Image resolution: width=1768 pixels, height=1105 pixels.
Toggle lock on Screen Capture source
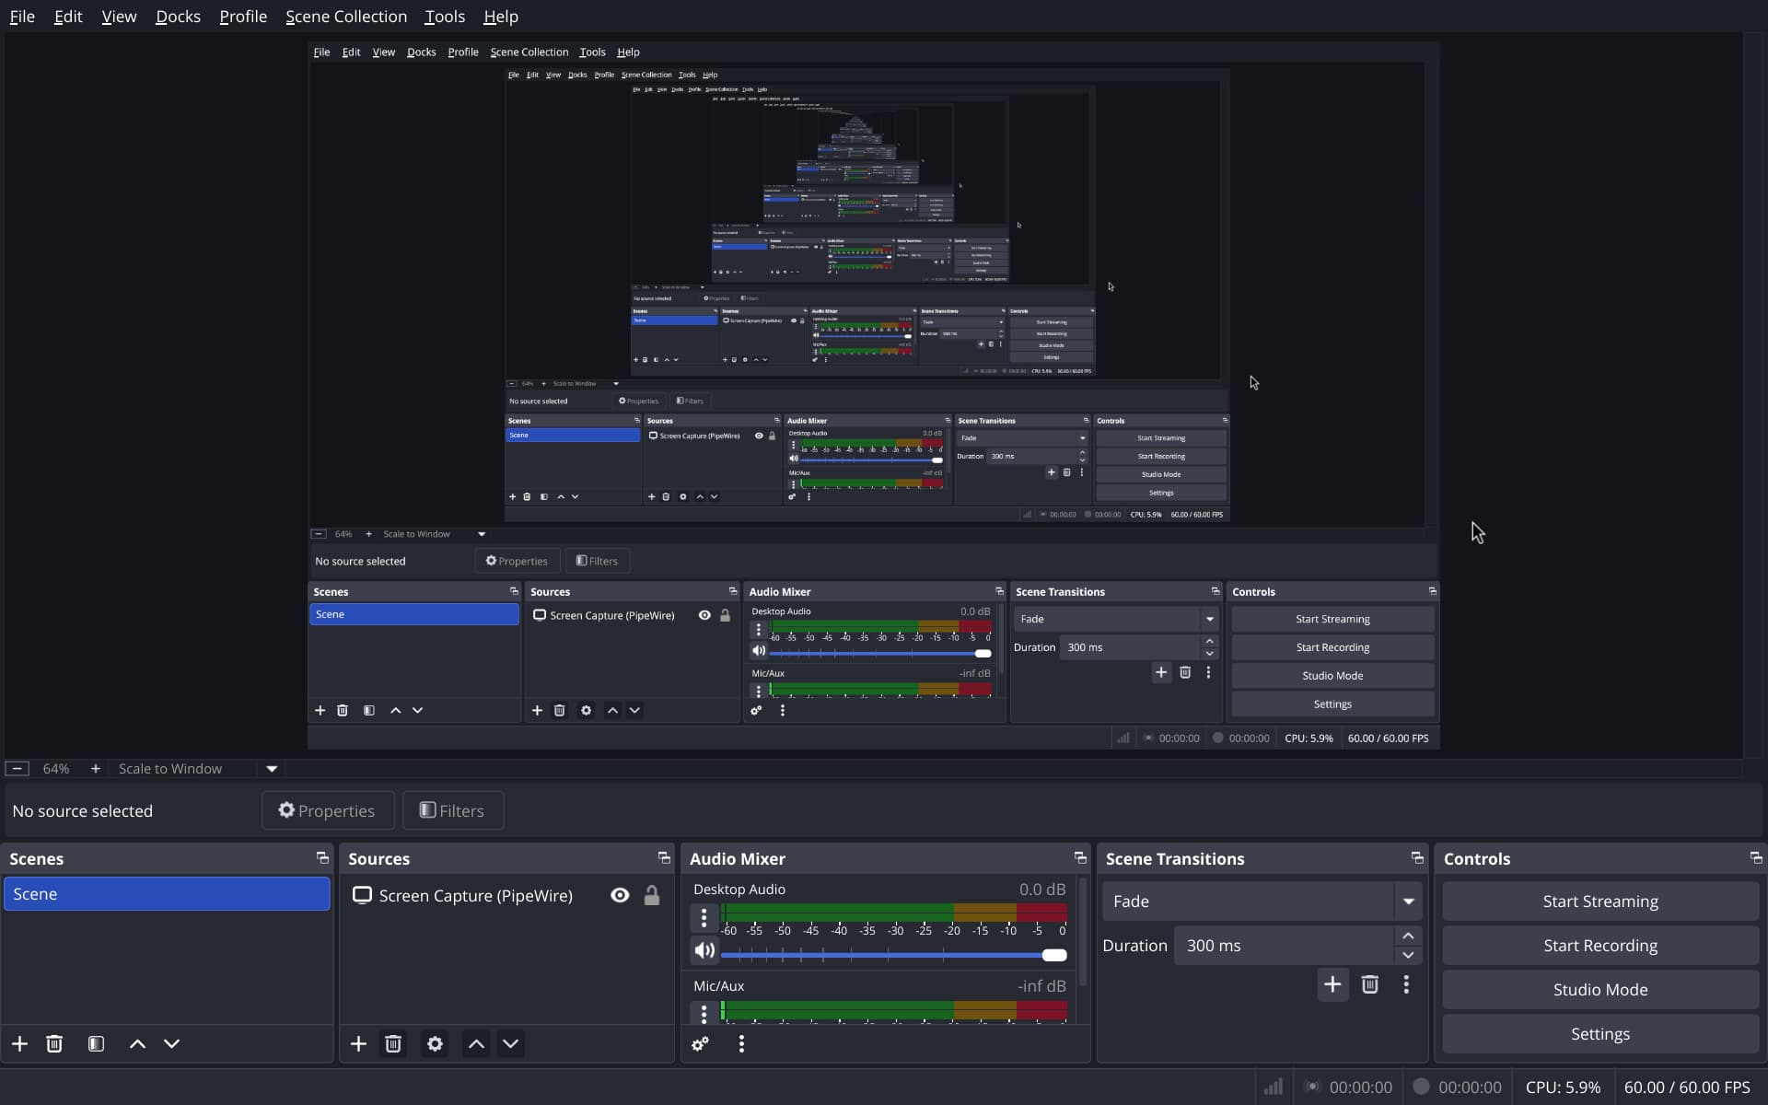[651, 895]
